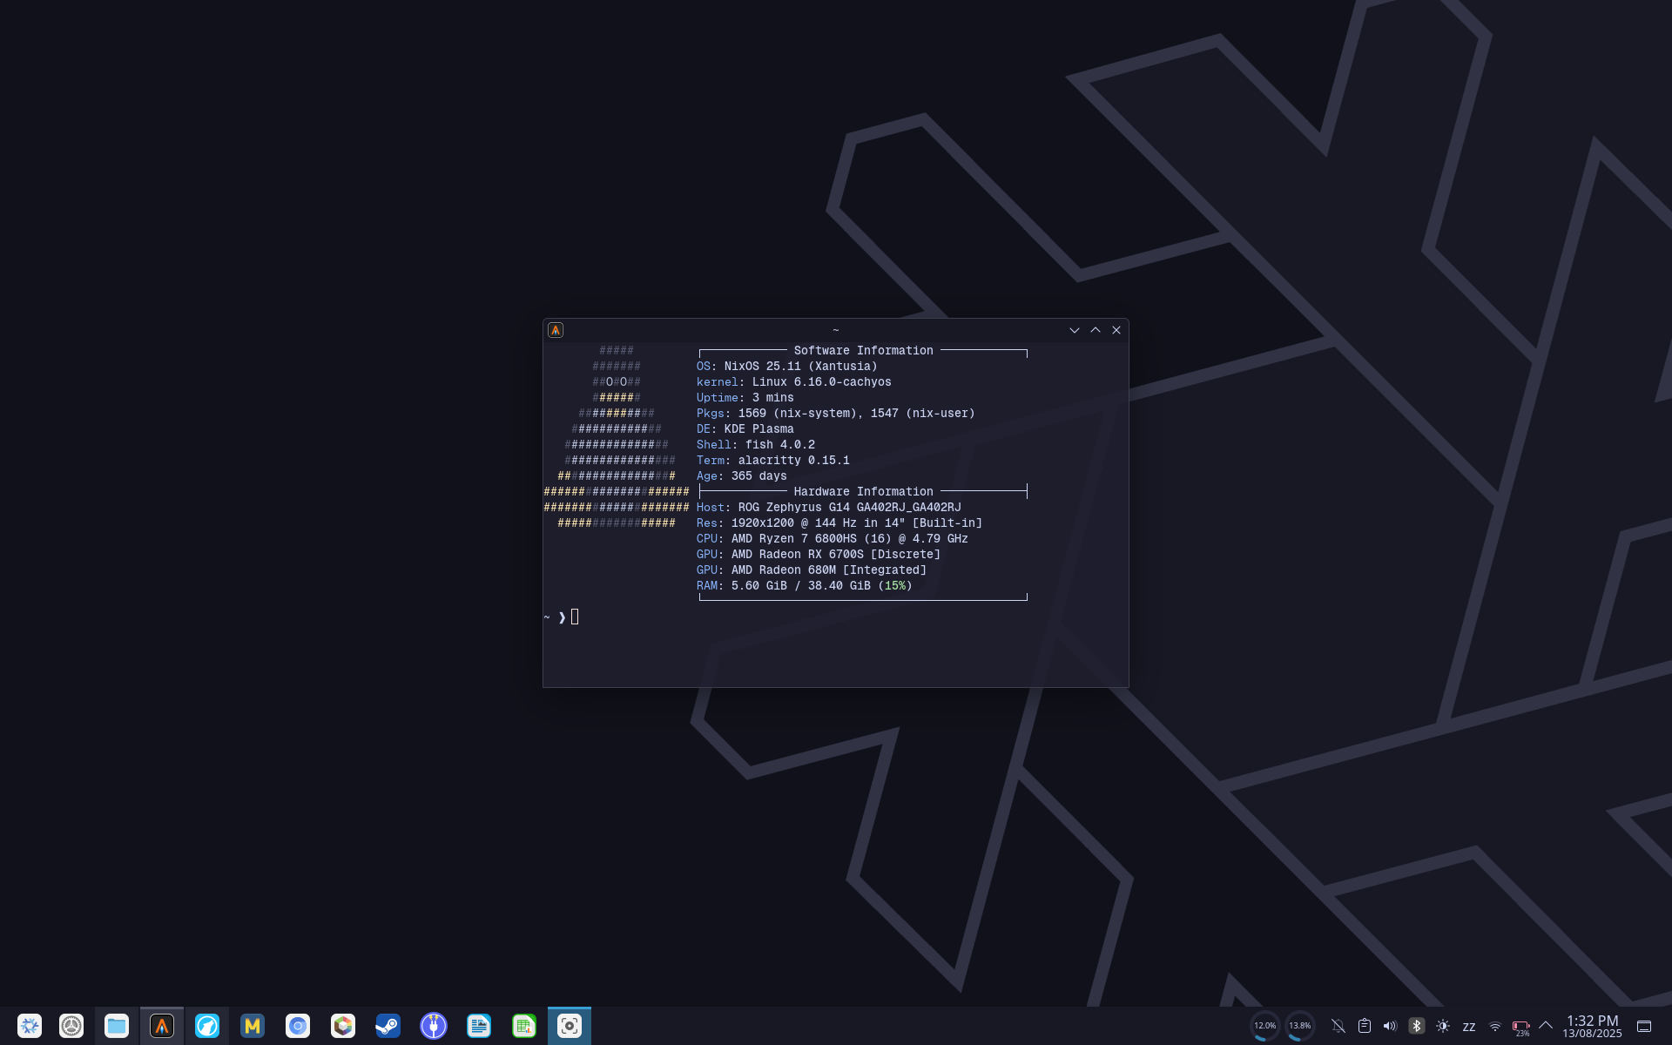The height and width of the screenshot is (1045, 1672).
Task: Click the Peek at Desktop button
Action: pos(1644,1026)
